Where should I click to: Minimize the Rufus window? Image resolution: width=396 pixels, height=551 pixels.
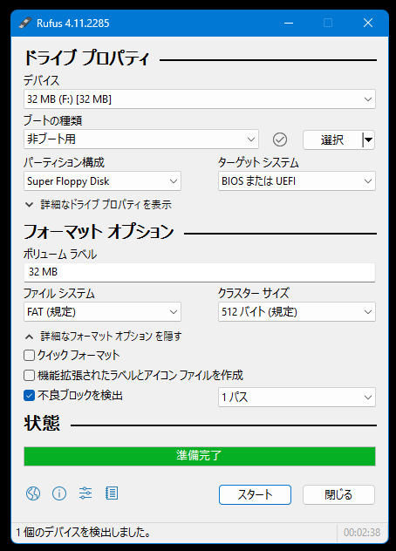point(289,24)
